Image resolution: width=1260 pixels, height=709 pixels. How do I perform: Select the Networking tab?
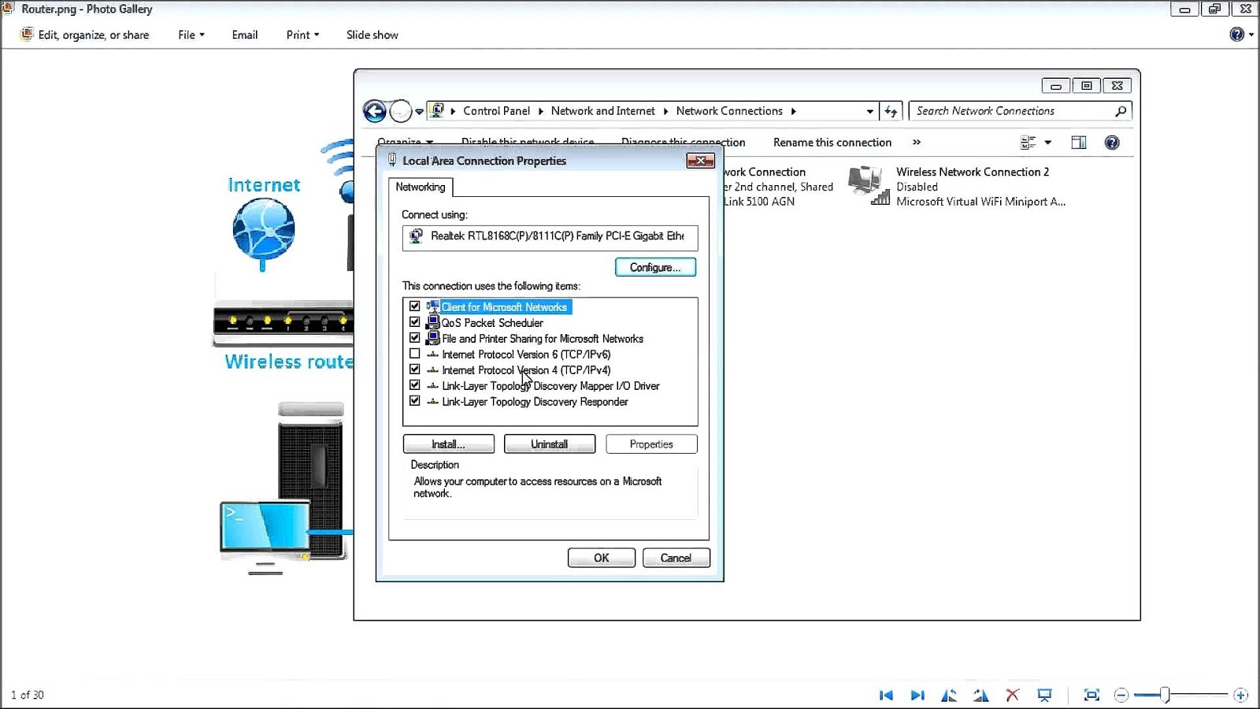tap(421, 187)
